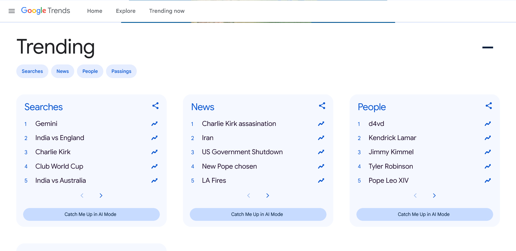The width and height of the screenshot is (516, 251).
Task: Select the People filter chip
Action: coord(90,71)
